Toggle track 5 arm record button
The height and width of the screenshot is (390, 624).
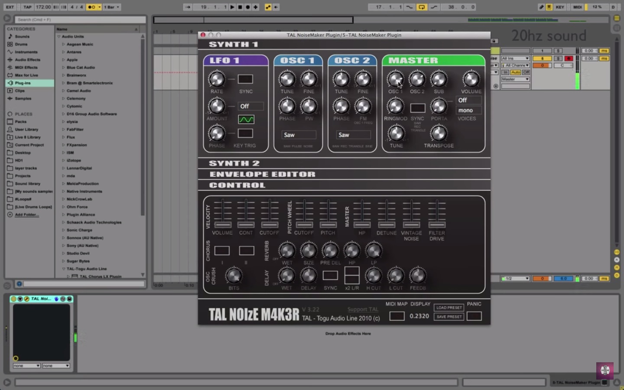[569, 58]
